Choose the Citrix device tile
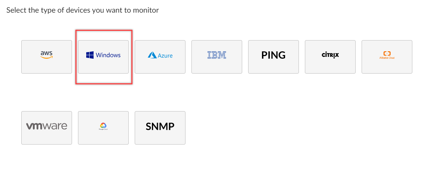Image resolution: width=434 pixels, height=194 pixels. (x=330, y=57)
